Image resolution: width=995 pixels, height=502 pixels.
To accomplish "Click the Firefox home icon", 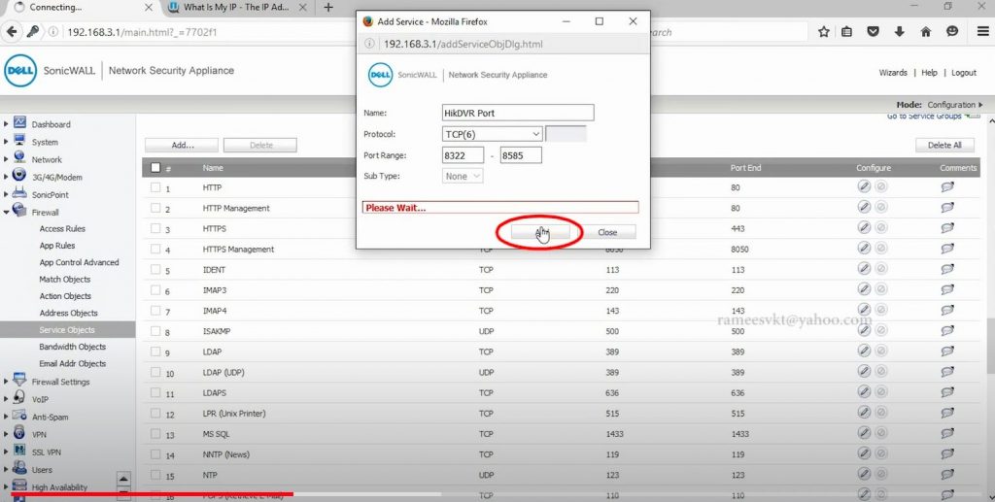I will pyautogui.click(x=926, y=32).
